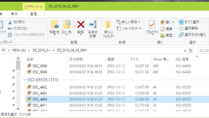
Task: Click the Open (開く) icon
Action: tap(162, 22)
